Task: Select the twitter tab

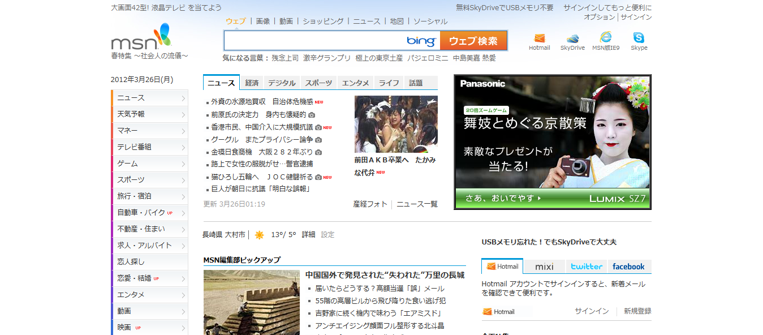Action: pyautogui.click(x=587, y=267)
